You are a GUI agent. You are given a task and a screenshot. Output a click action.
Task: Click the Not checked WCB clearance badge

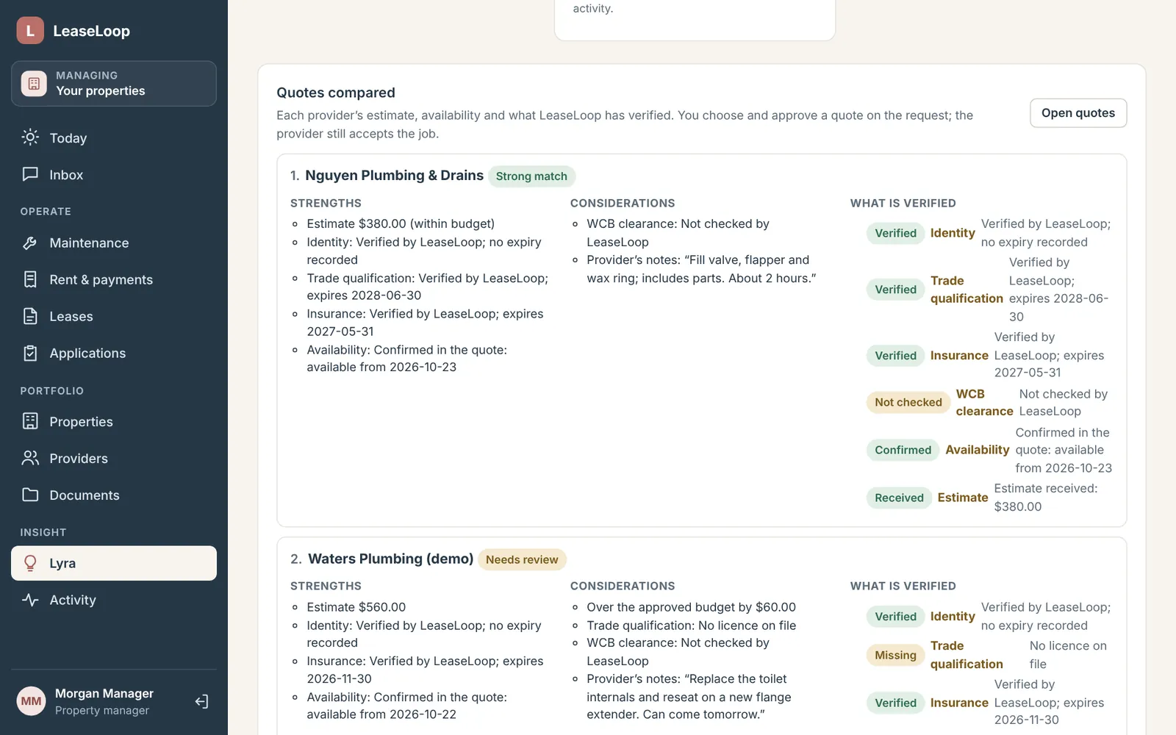click(908, 402)
